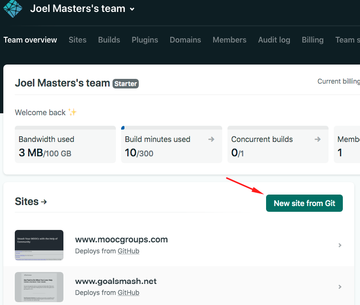Switch to the Members tab

(229, 40)
